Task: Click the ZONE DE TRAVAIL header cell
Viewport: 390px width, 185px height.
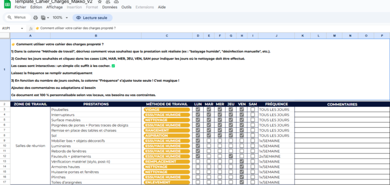Action: click(30, 104)
